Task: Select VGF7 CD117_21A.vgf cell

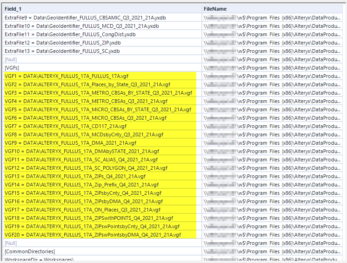Action: [x=102, y=126]
